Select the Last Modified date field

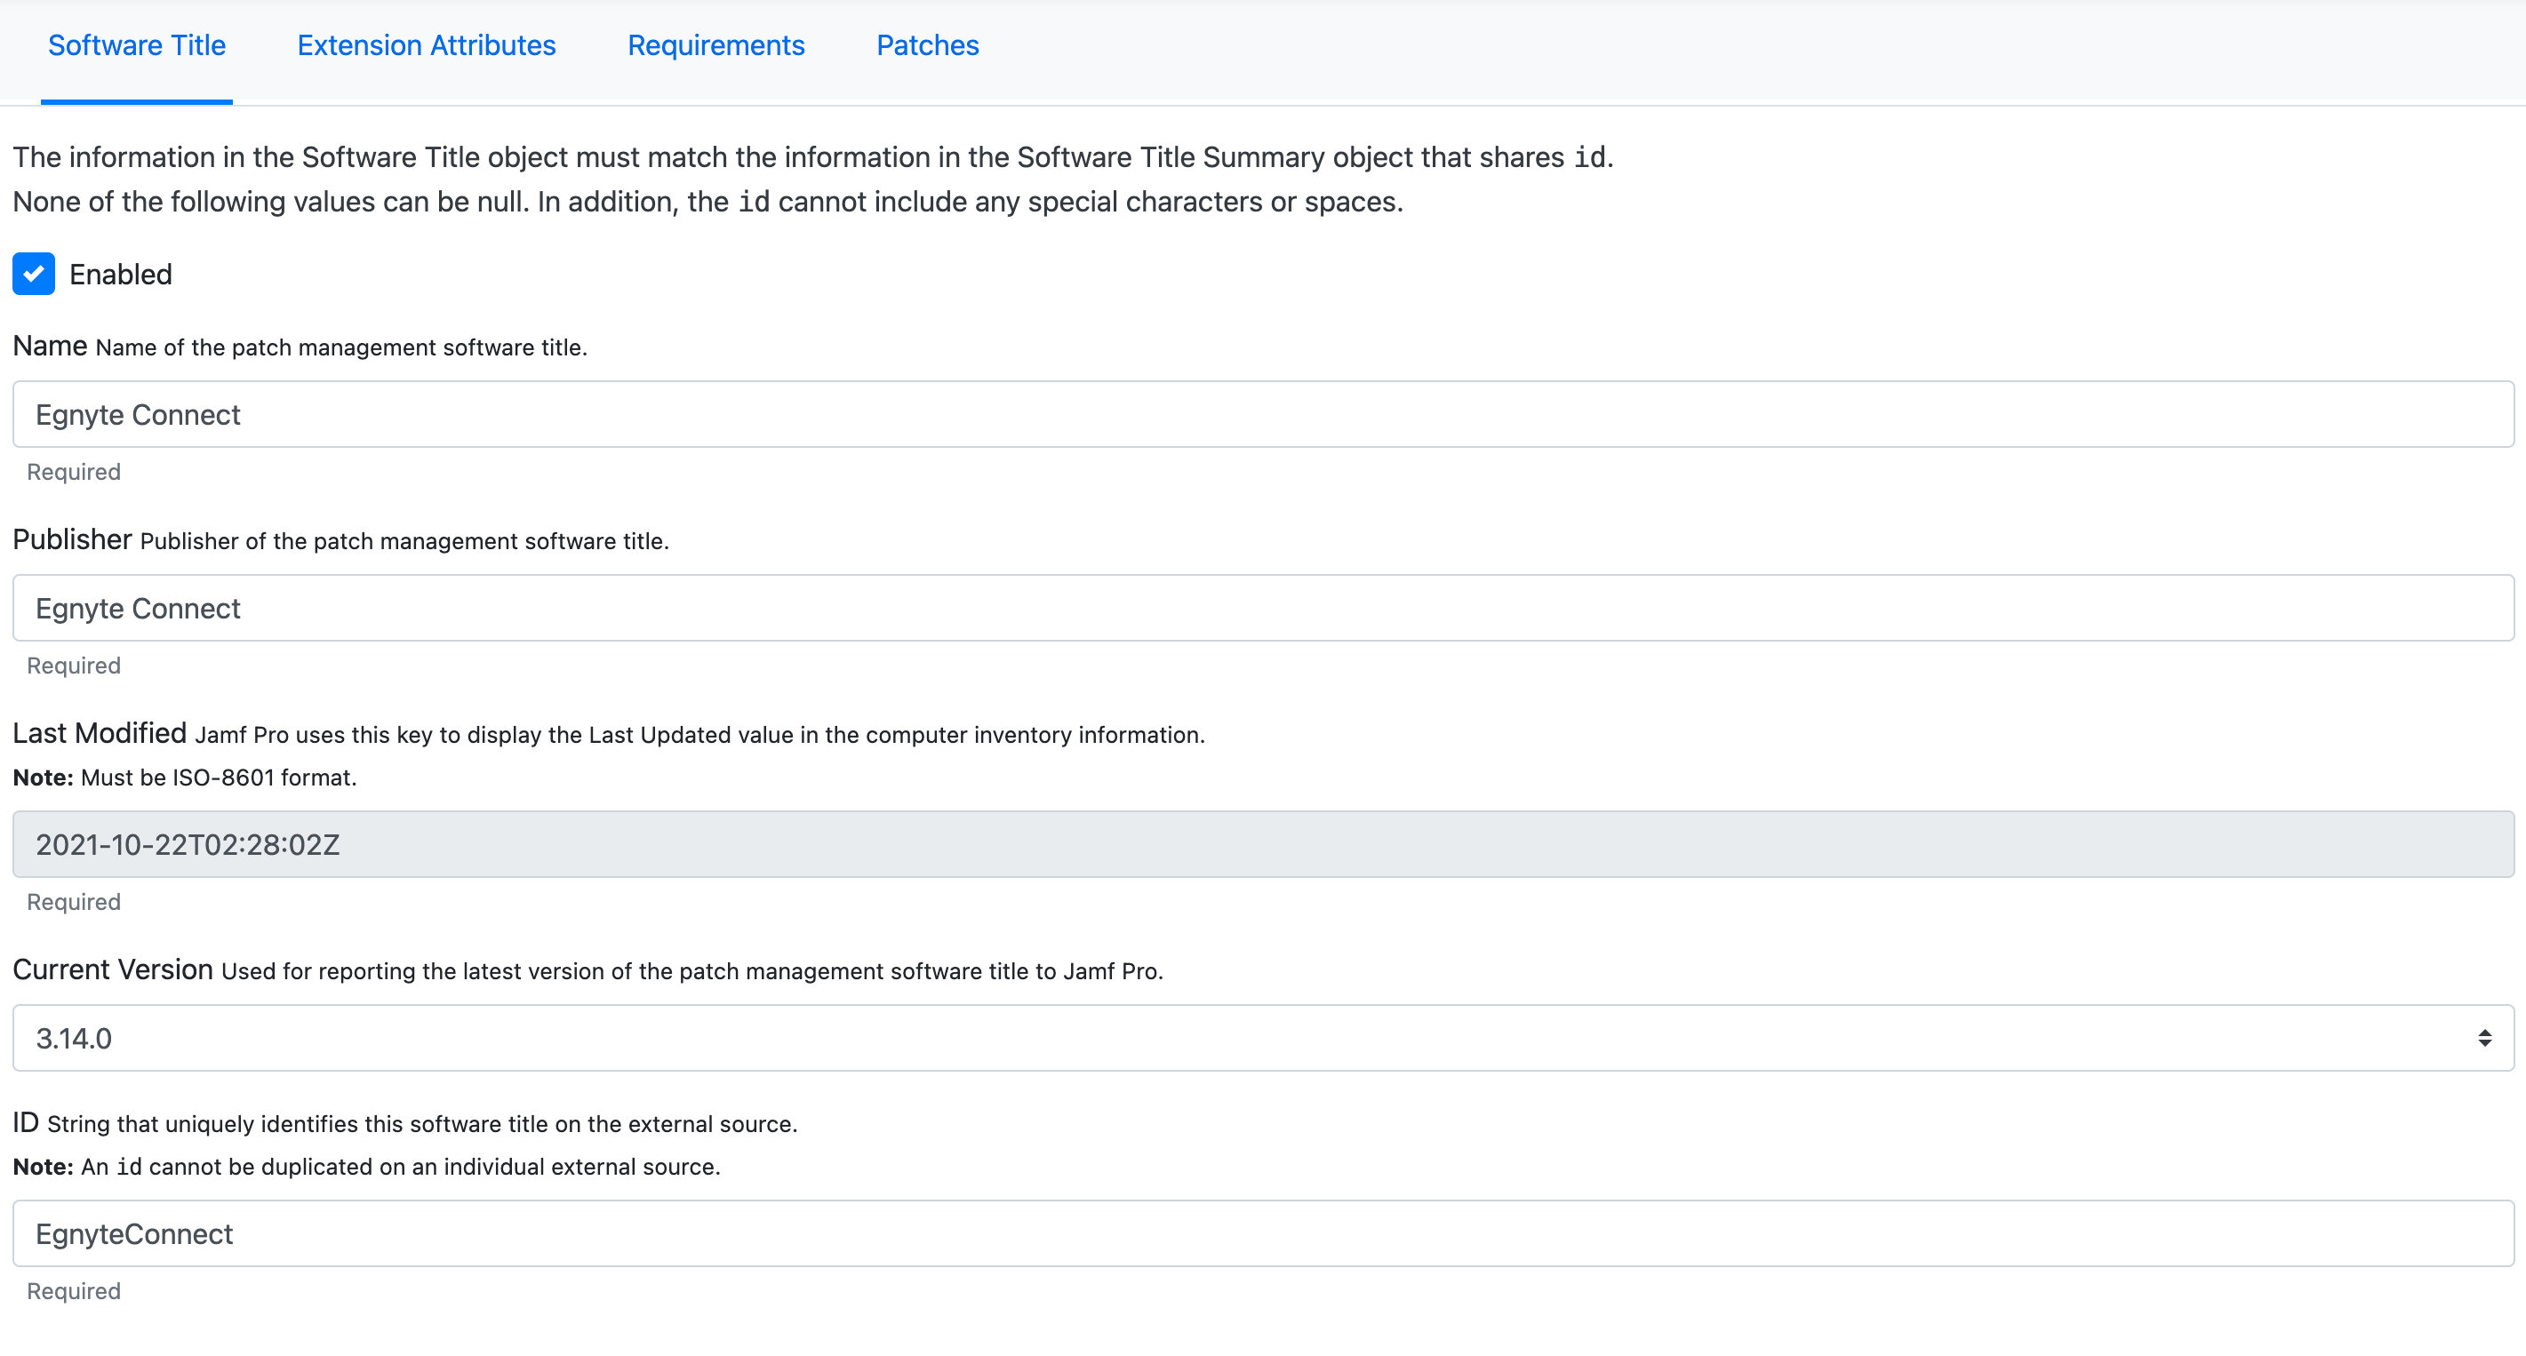[1263, 844]
